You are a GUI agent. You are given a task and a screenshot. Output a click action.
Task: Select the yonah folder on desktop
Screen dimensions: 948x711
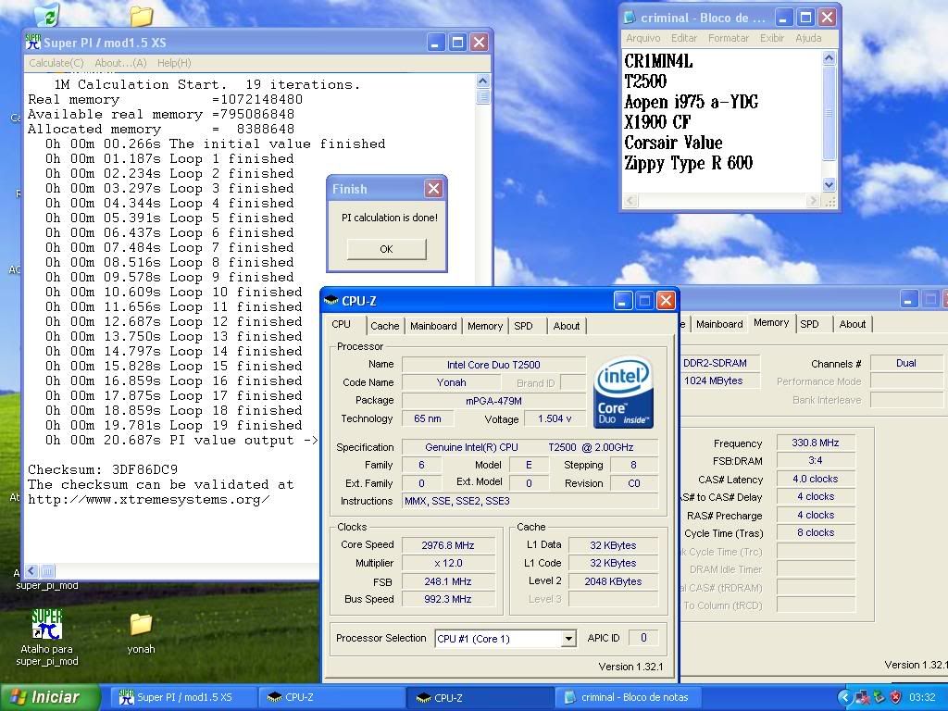click(141, 633)
